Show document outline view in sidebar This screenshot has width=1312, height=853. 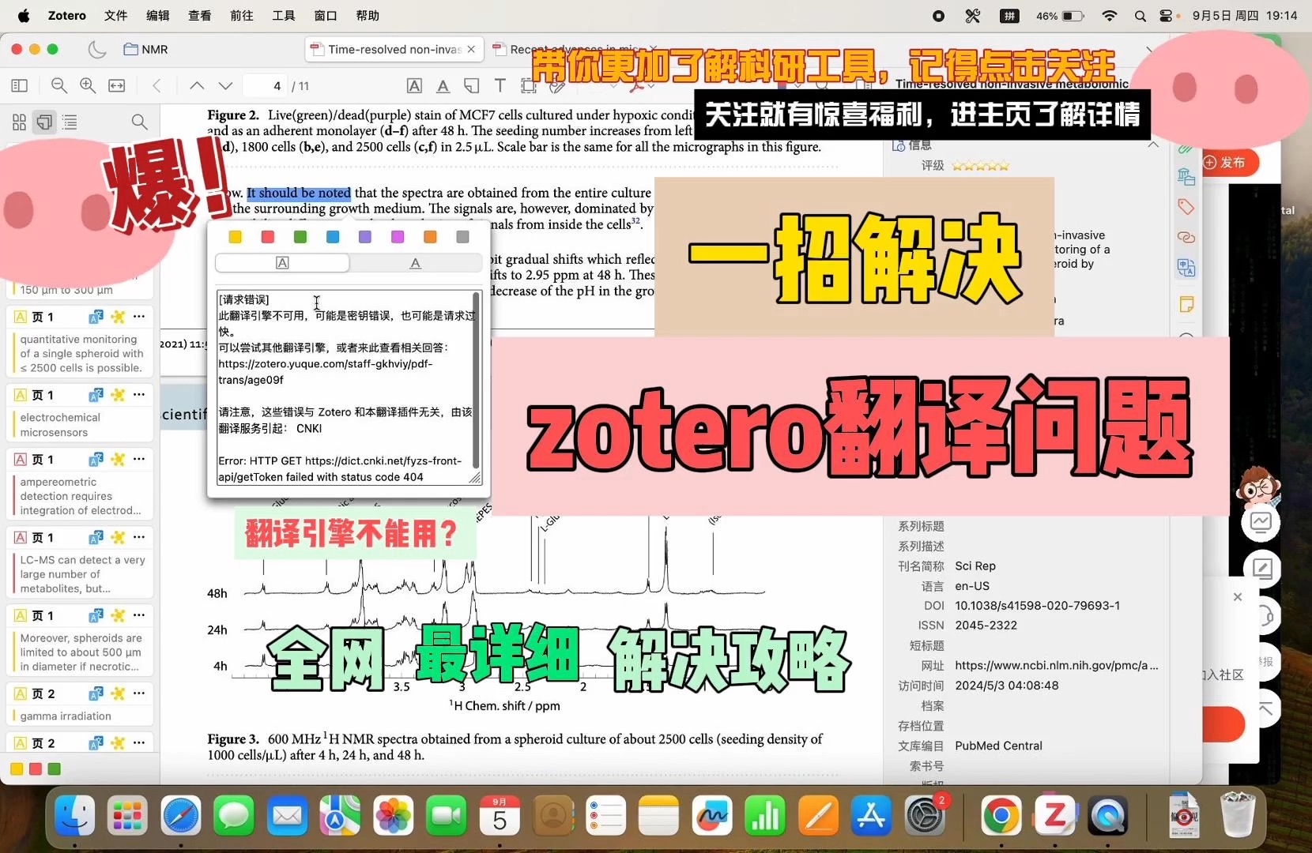point(70,122)
